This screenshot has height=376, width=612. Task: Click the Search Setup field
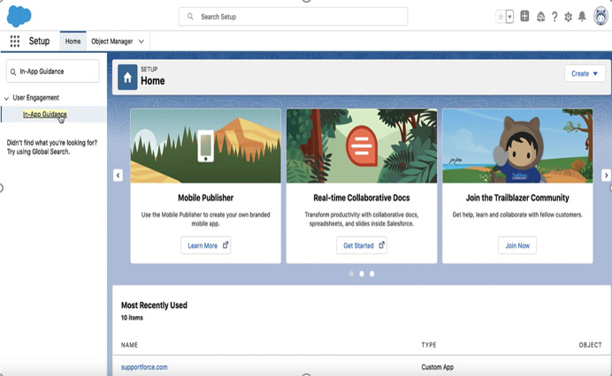point(293,17)
